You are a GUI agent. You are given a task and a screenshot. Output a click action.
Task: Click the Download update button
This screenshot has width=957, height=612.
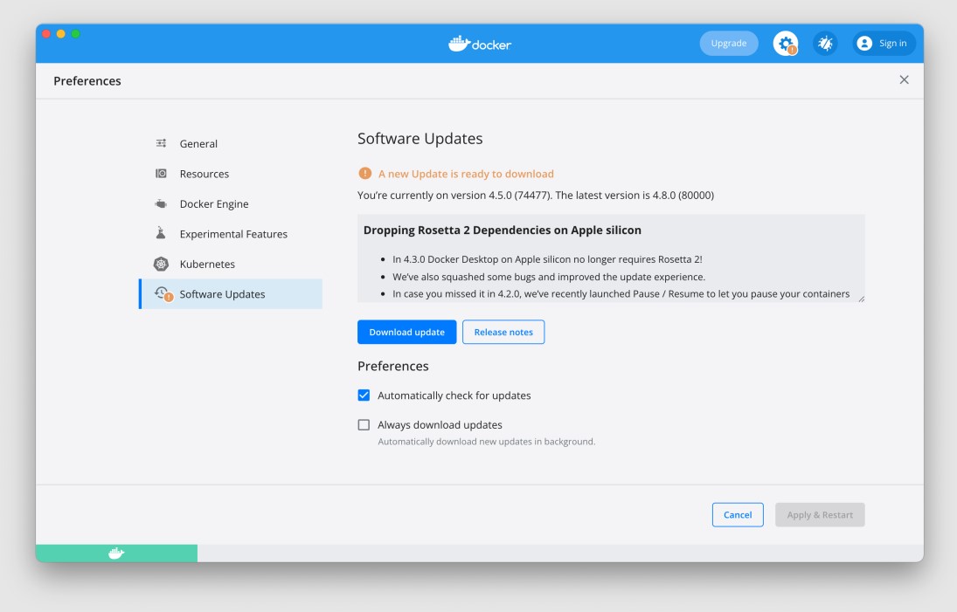[407, 333]
